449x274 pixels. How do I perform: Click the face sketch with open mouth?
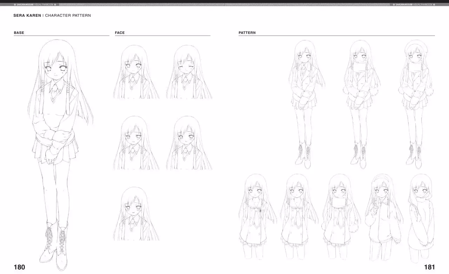(x=136, y=214)
